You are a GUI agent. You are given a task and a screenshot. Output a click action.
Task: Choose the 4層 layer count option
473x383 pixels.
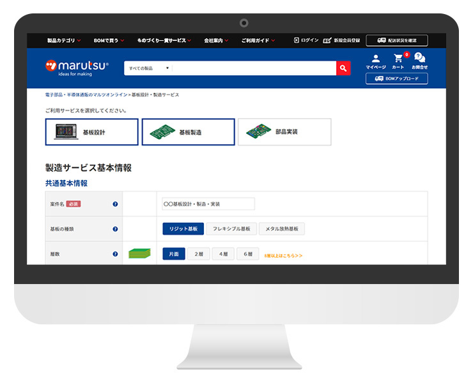click(x=223, y=254)
